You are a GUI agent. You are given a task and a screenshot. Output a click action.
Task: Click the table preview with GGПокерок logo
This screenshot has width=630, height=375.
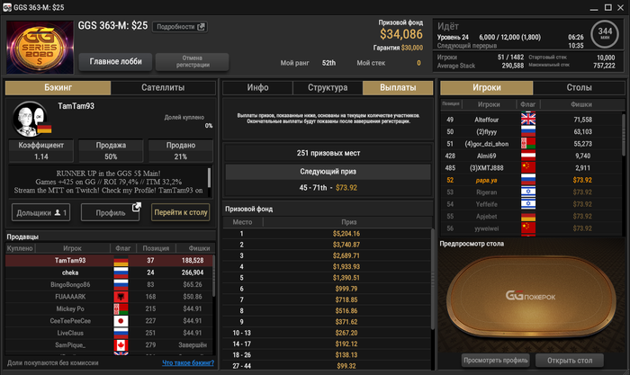point(530,296)
